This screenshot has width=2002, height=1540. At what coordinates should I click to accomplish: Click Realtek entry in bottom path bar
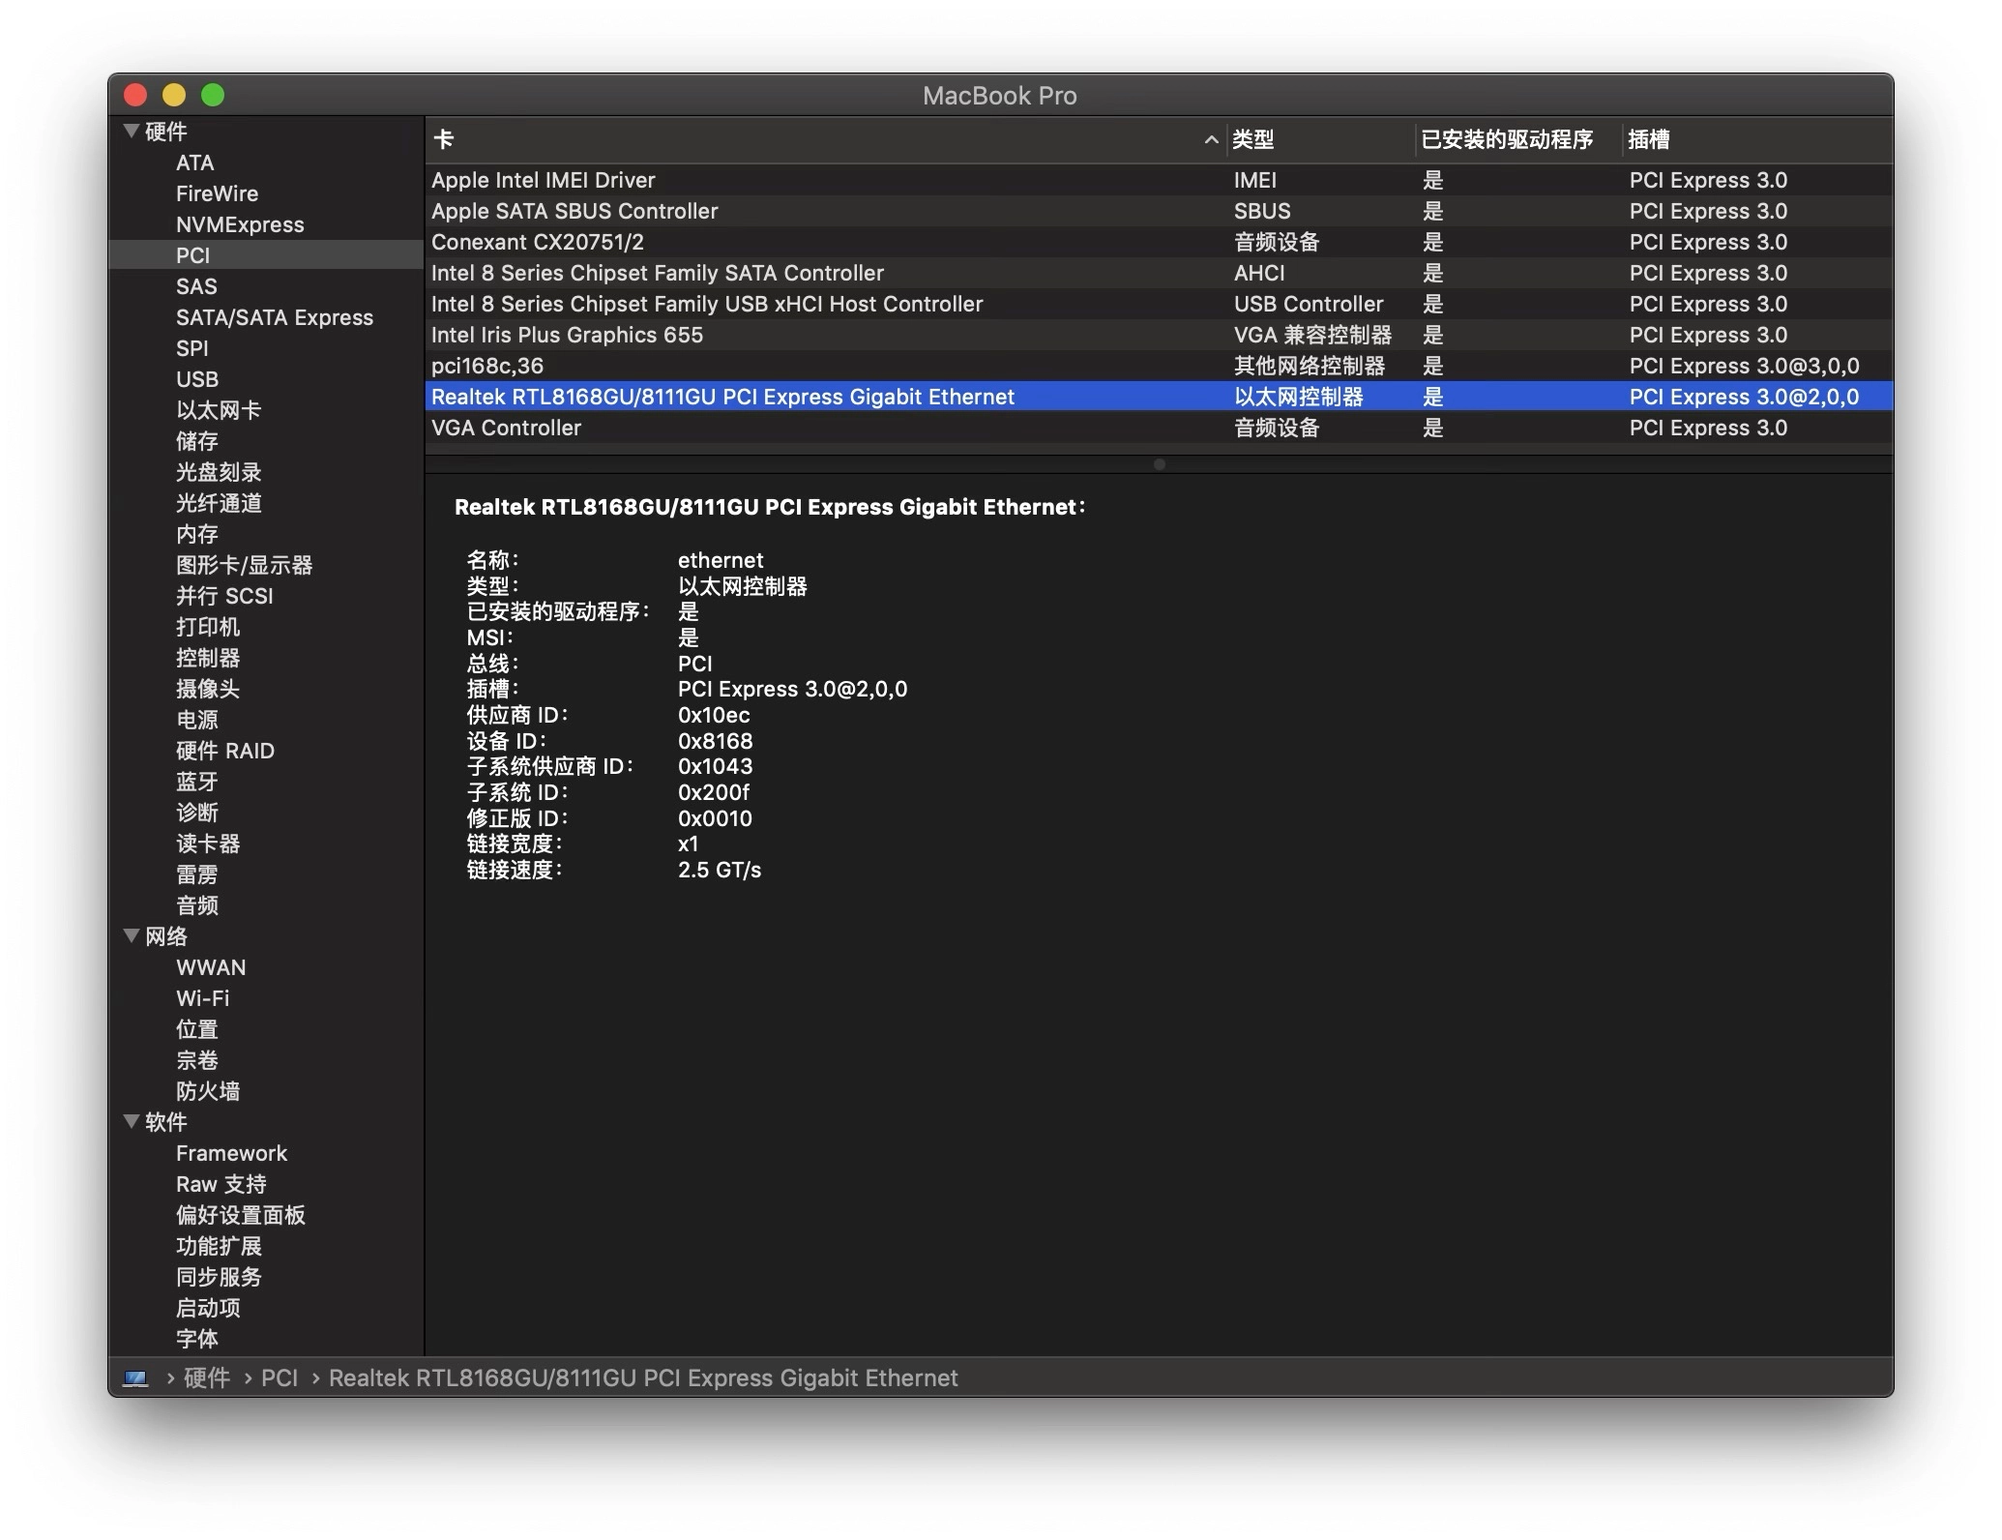(643, 1377)
